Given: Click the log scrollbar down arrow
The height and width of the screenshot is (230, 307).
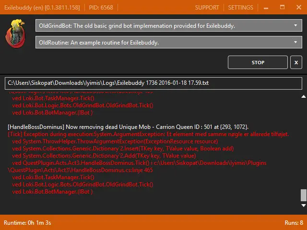Looking at the screenshot, I should pos(304,206).
